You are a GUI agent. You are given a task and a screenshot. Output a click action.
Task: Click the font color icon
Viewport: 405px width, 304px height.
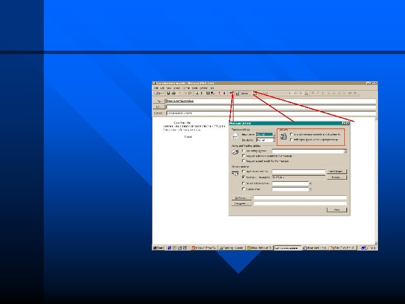(x=307, y=93)
